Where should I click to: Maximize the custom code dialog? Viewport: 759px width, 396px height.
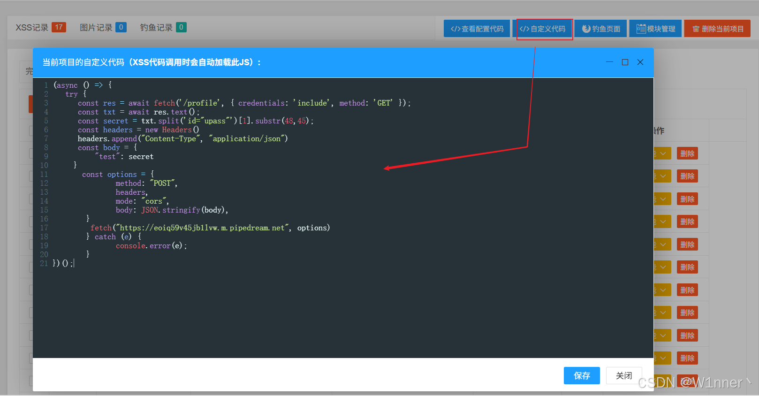point(625,62)
